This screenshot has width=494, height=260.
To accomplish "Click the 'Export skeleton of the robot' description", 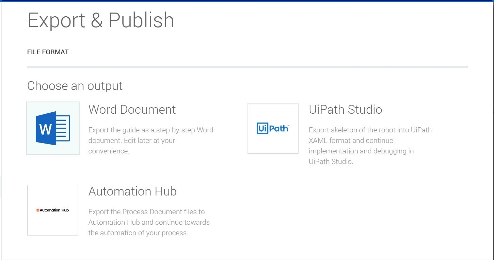I will pos(370,146).
